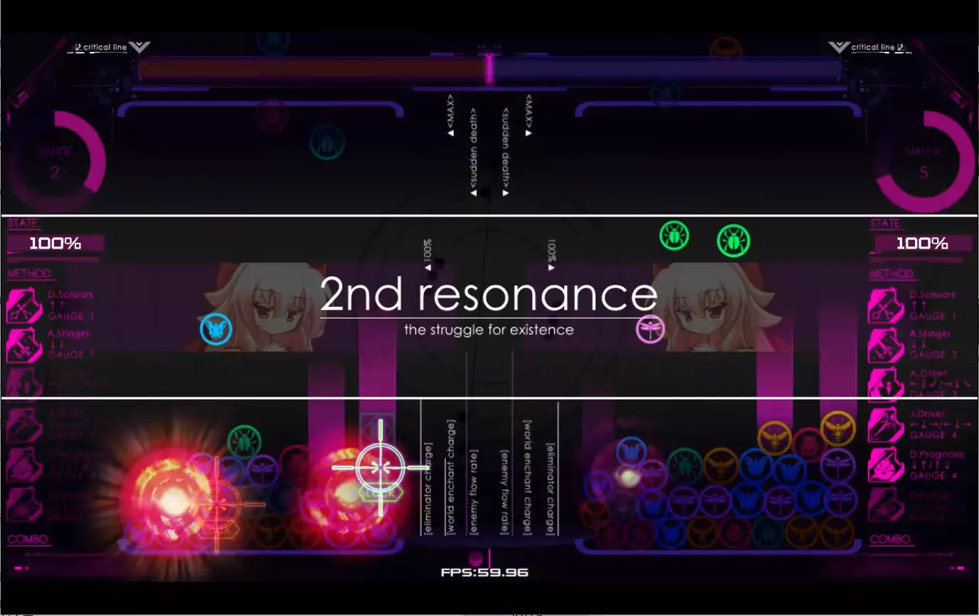Select the highest yellow bee in right pile

coord(837,428)
